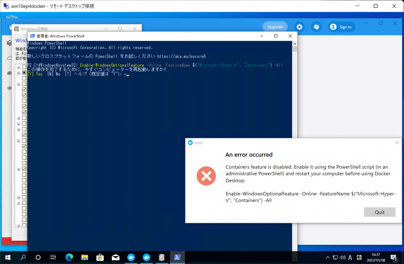Open Mail app from taskbar
Viewport: 404px width, 264px height.
point(116,257)
